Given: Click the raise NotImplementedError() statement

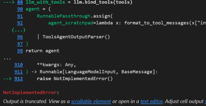Looking at the screenshot, I should tap(75, 79).
